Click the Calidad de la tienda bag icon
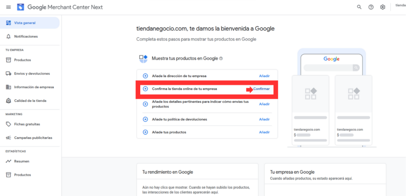 9,101
